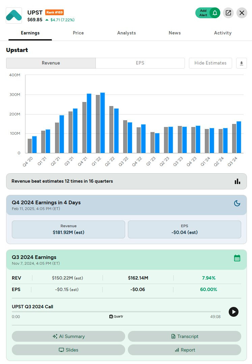252x364 pixels.
Task: Click the Revenue $181.92M estimate card
Action: tap(68, 229)
